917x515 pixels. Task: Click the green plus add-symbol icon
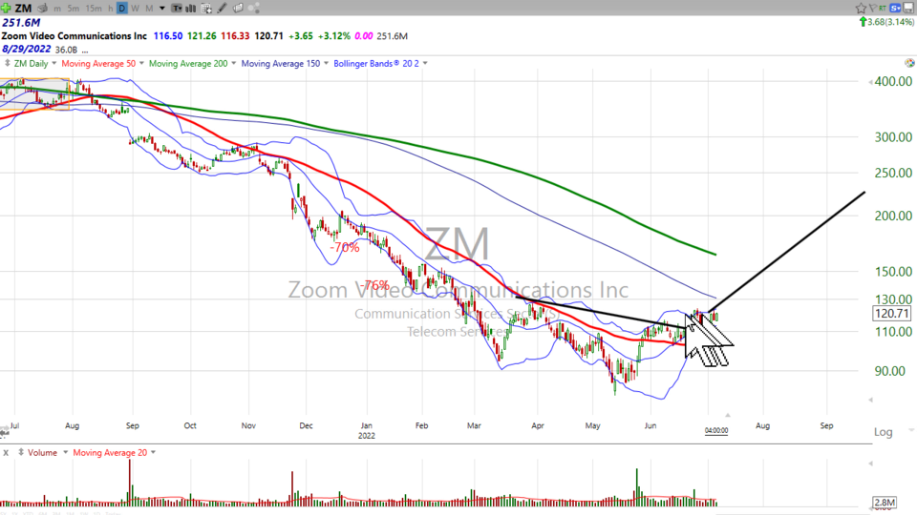point(6,9)
